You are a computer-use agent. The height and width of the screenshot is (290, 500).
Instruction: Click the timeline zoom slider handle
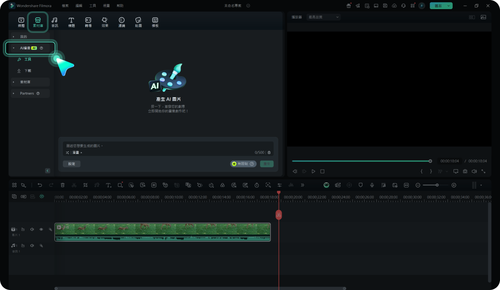[437, 185]
